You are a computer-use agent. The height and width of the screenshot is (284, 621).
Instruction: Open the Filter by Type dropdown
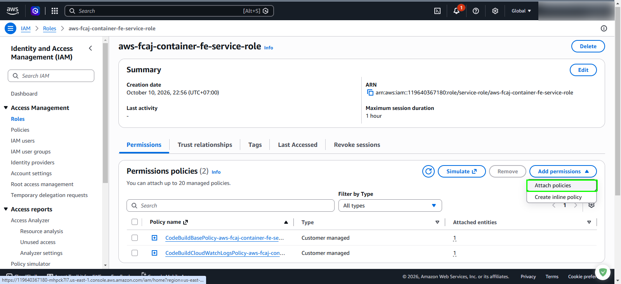390,206
